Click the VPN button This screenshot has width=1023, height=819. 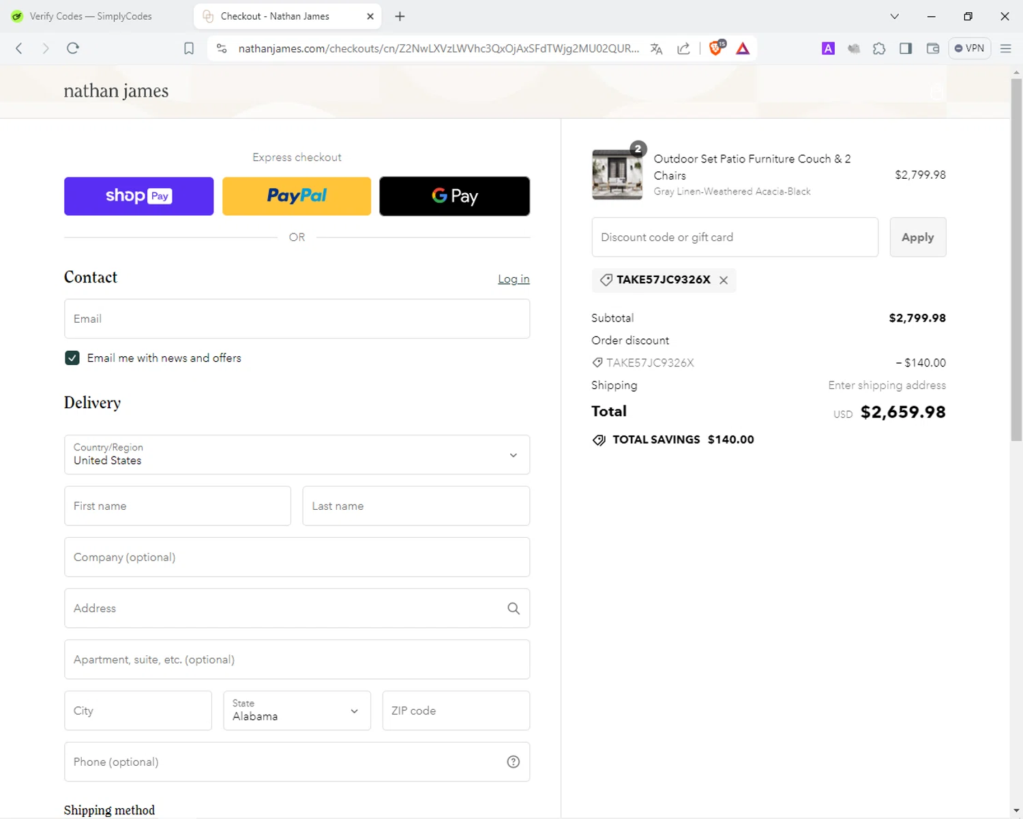point(969,48)
